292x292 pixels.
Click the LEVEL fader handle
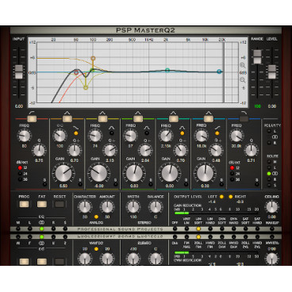click(x=272, y=72)
